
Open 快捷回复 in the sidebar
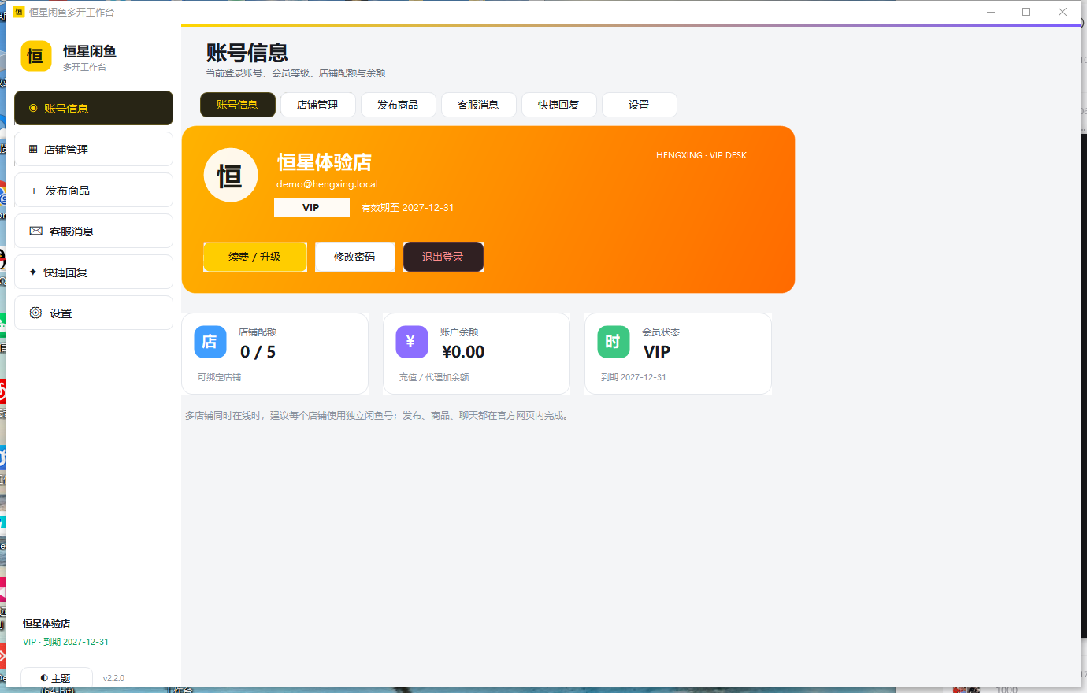click(94, 272)
